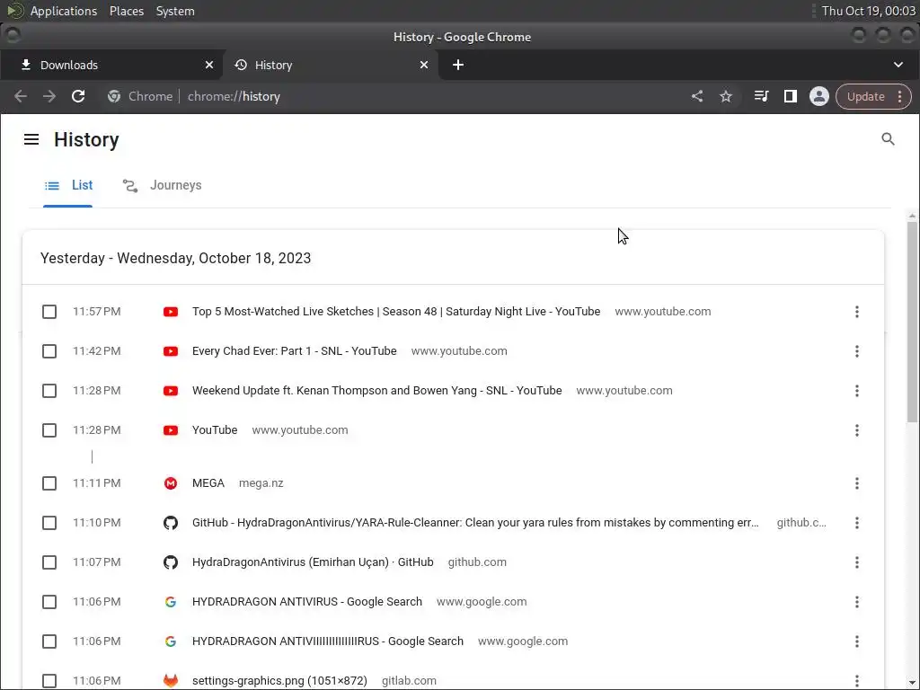Open more actions for Every Chad Ever entry
The width and height of the screenshot is (920, 690).
pyautogui.click(x=856, y=351)
